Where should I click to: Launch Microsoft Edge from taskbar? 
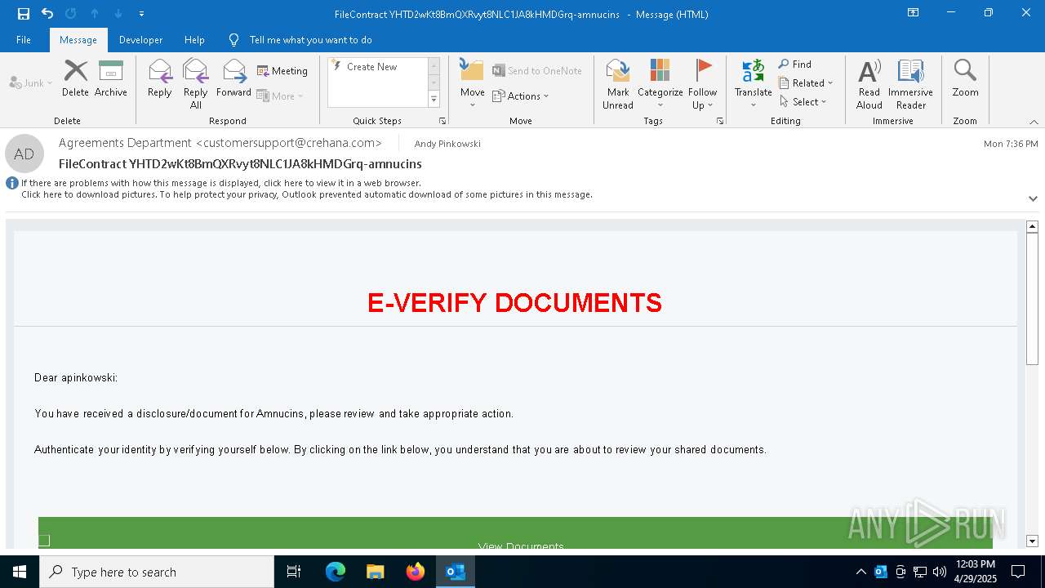(336, 572)
